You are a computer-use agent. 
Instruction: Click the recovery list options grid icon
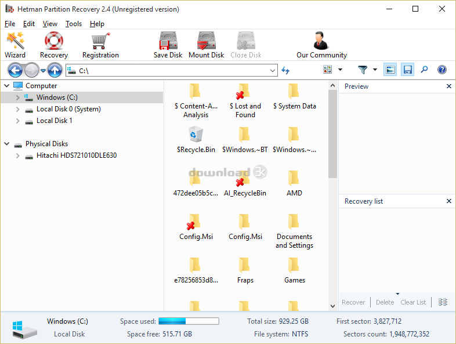pyautogui.click(x=443, y=302)
